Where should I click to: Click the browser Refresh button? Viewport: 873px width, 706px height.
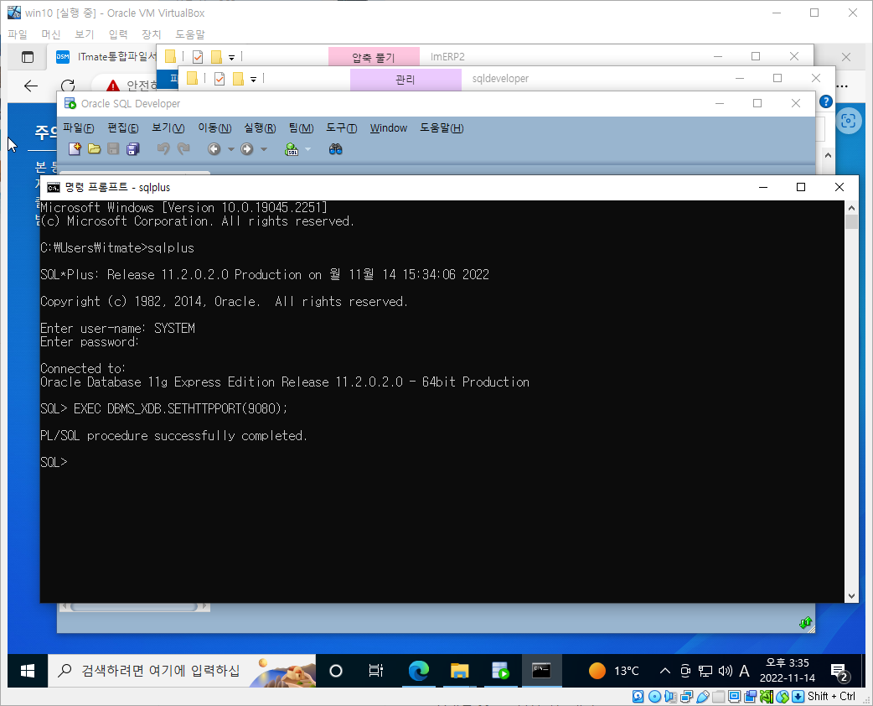pyautogui.click(x=68, y=86)
